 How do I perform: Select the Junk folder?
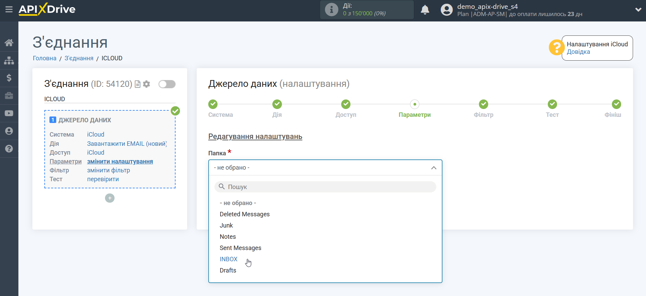(226, 225)
